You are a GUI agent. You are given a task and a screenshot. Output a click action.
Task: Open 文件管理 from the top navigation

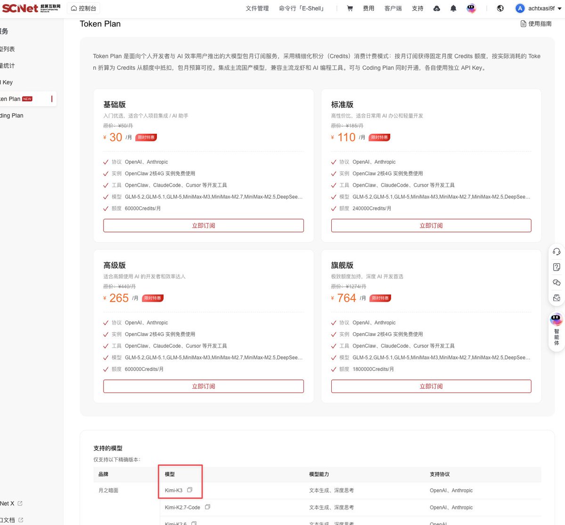[x=257, y=8]
